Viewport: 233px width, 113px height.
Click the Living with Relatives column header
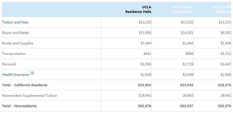coord(222,9)
